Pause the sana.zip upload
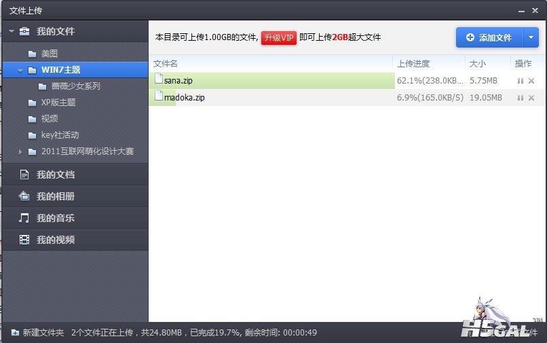This screenshot has width=547, height=343. pyautogui.click(x=521, y=81)
